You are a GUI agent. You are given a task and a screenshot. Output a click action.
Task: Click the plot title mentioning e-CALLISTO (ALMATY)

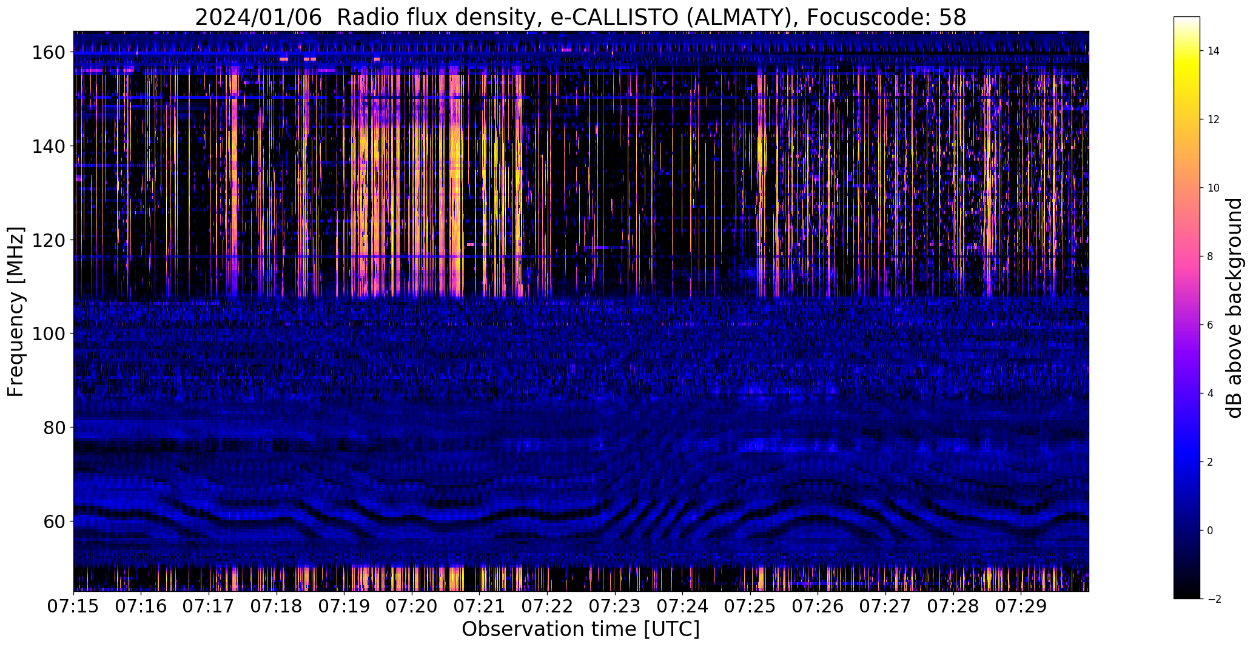[x=580, y=17]
